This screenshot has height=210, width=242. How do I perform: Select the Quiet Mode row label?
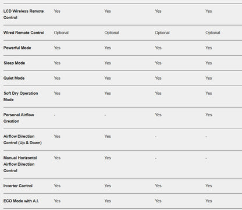coord(14,78)
